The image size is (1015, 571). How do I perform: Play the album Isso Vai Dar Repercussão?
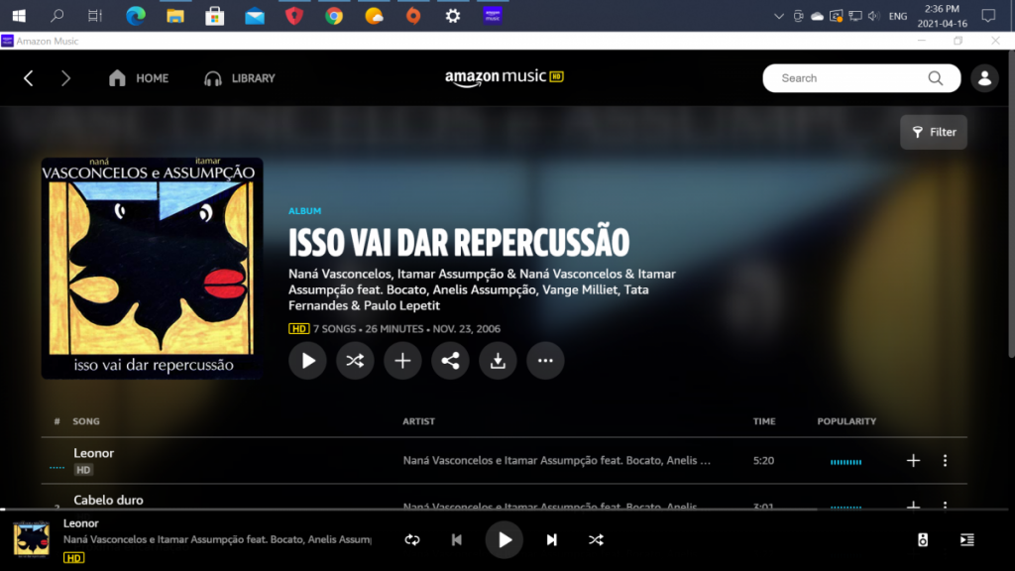pyautogui.click(x=307, y=361)
